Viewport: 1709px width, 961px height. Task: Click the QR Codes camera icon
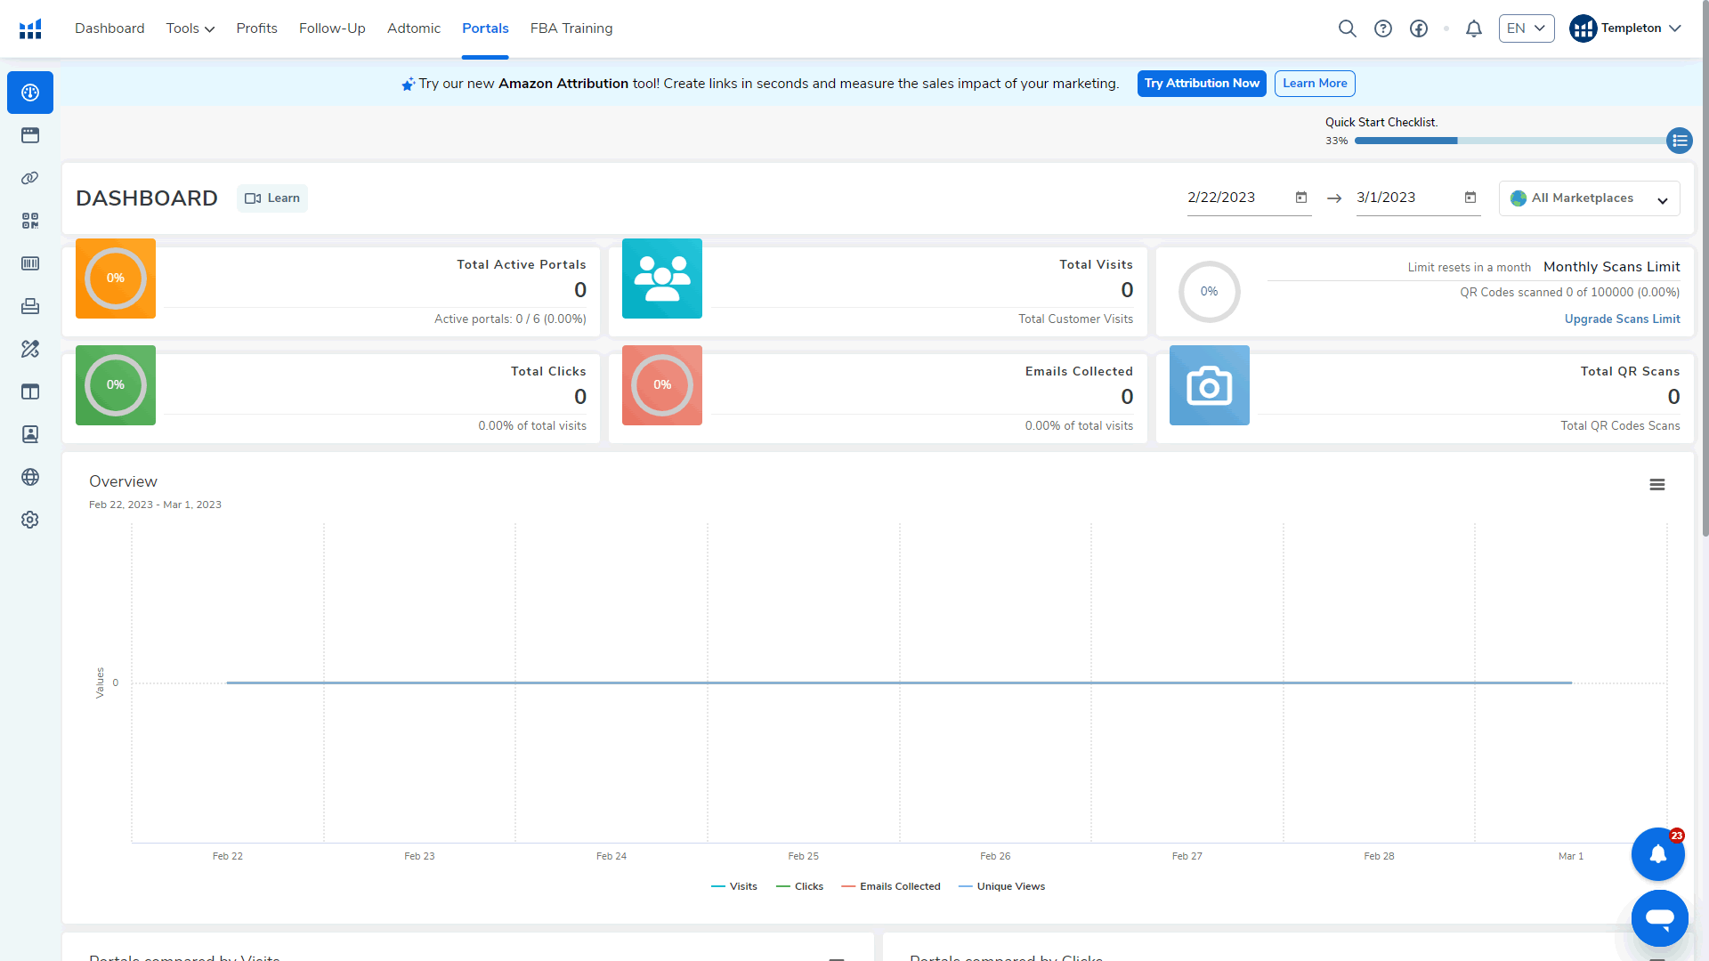1209,385
